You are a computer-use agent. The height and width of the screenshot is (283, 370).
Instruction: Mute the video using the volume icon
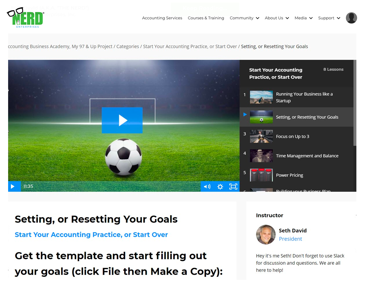(207, 186)
